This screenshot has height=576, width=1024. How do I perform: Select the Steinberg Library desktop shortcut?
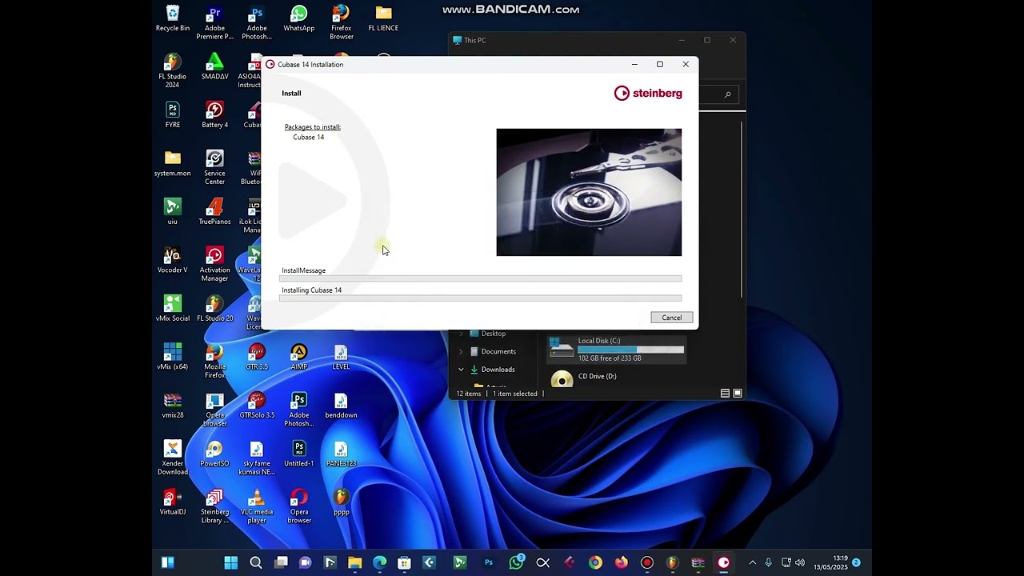(214, 507)
